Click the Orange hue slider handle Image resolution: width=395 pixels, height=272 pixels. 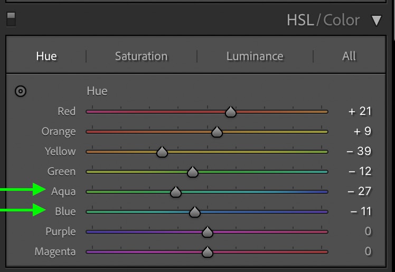click(217, 132)
